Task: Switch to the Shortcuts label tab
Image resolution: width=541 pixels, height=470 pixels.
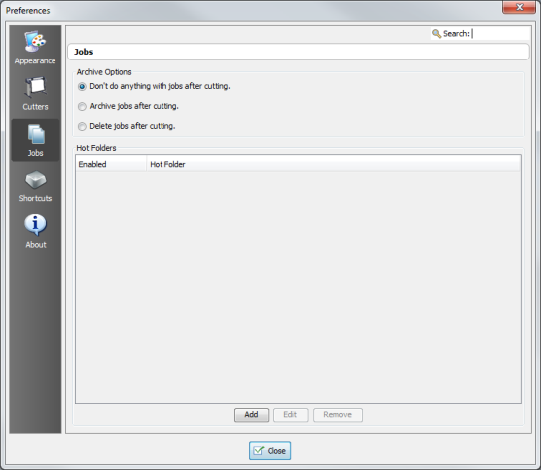Action: 36,198
